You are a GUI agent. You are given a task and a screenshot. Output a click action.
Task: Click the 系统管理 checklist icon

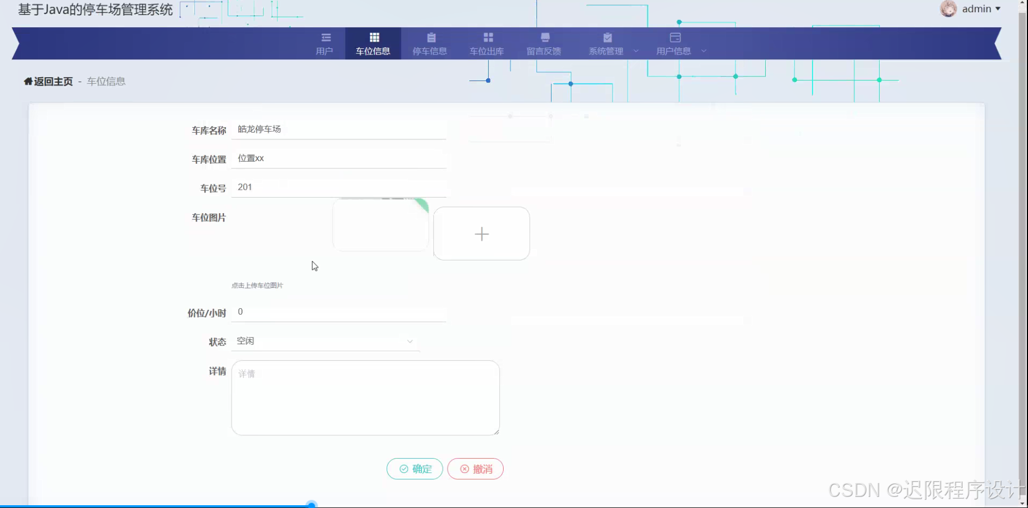pyautogui.click(x=606, y=37)
